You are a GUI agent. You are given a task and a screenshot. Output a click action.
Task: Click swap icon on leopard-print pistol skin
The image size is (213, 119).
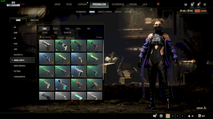click(72, 50)
